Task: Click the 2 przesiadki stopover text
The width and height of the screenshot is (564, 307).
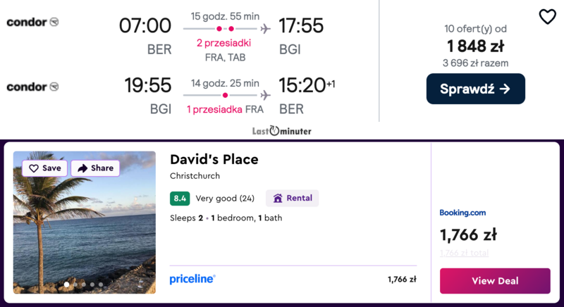Action: pos(223,43)
